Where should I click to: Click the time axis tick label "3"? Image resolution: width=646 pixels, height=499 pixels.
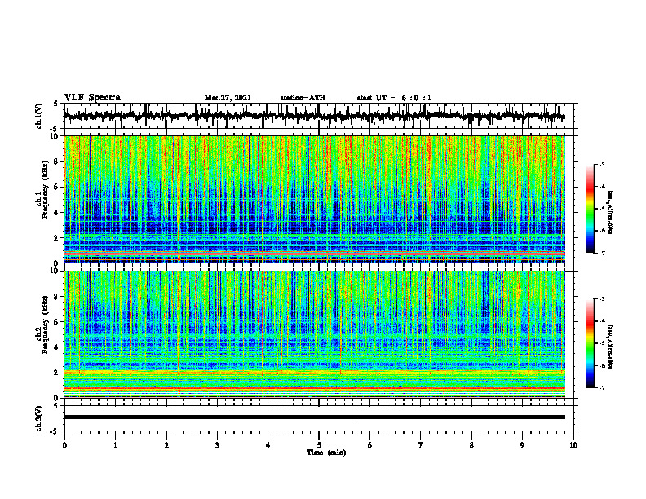[217, 445]
